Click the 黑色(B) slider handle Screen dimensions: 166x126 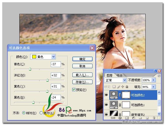[x=33, y=102]
